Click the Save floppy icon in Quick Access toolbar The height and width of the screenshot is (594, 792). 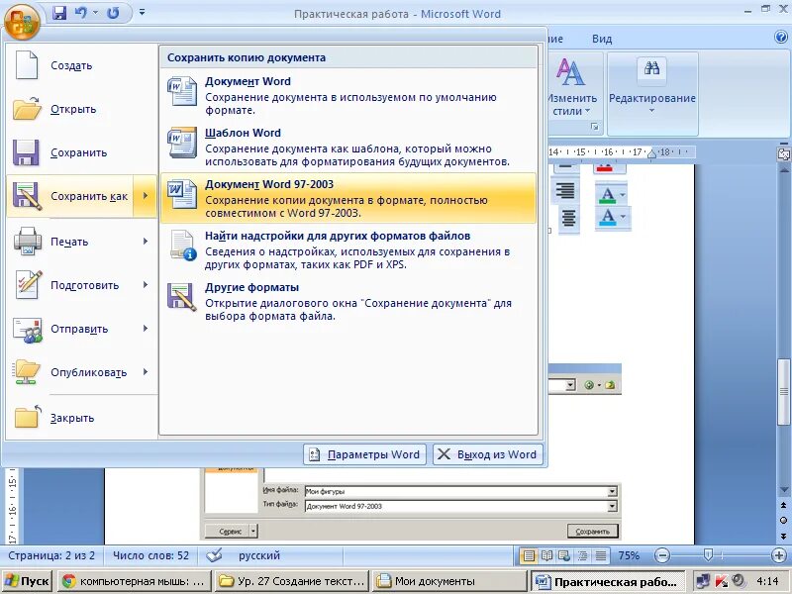pyautogui.click(x=59, y=13)
